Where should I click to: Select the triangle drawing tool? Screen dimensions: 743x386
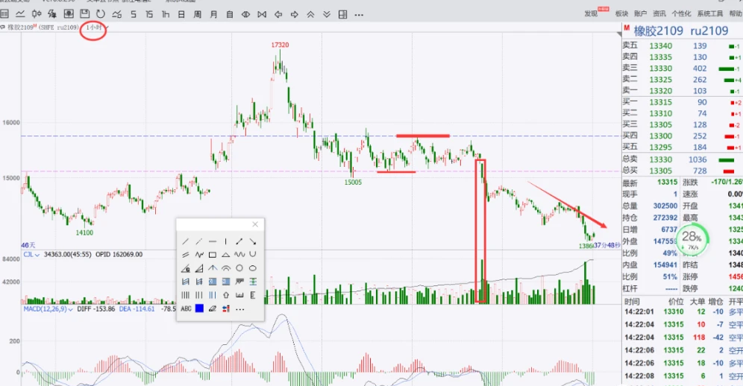tap(225, 255)
